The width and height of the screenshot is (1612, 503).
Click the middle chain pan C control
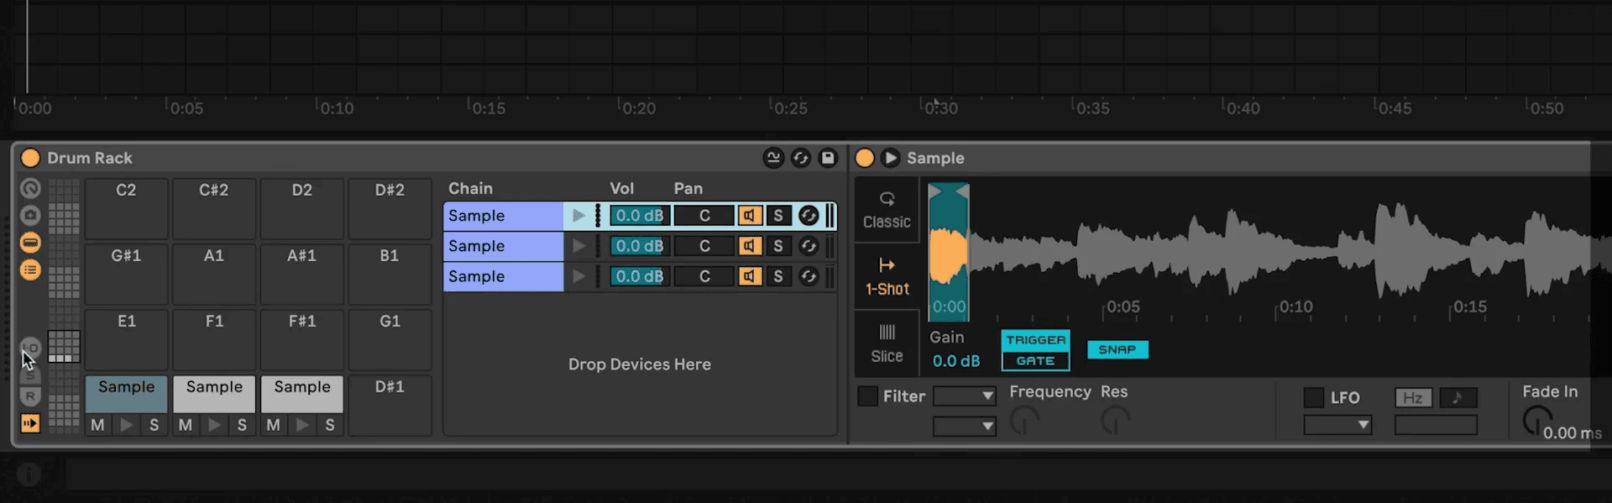coord(704,246)
